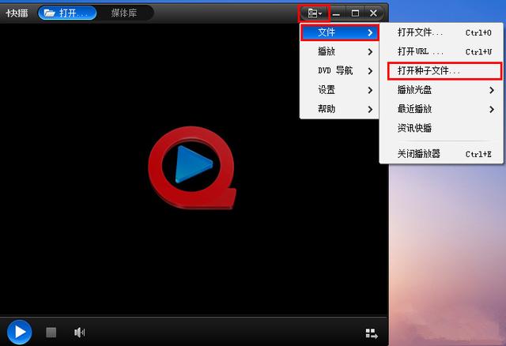Click the blue play button
This screenshot has height=346, width=506.
pos(19,332)
